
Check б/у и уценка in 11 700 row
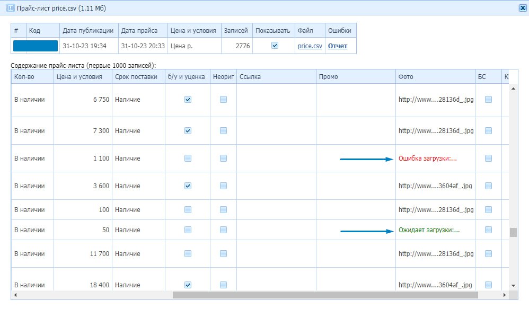(188, 254)
